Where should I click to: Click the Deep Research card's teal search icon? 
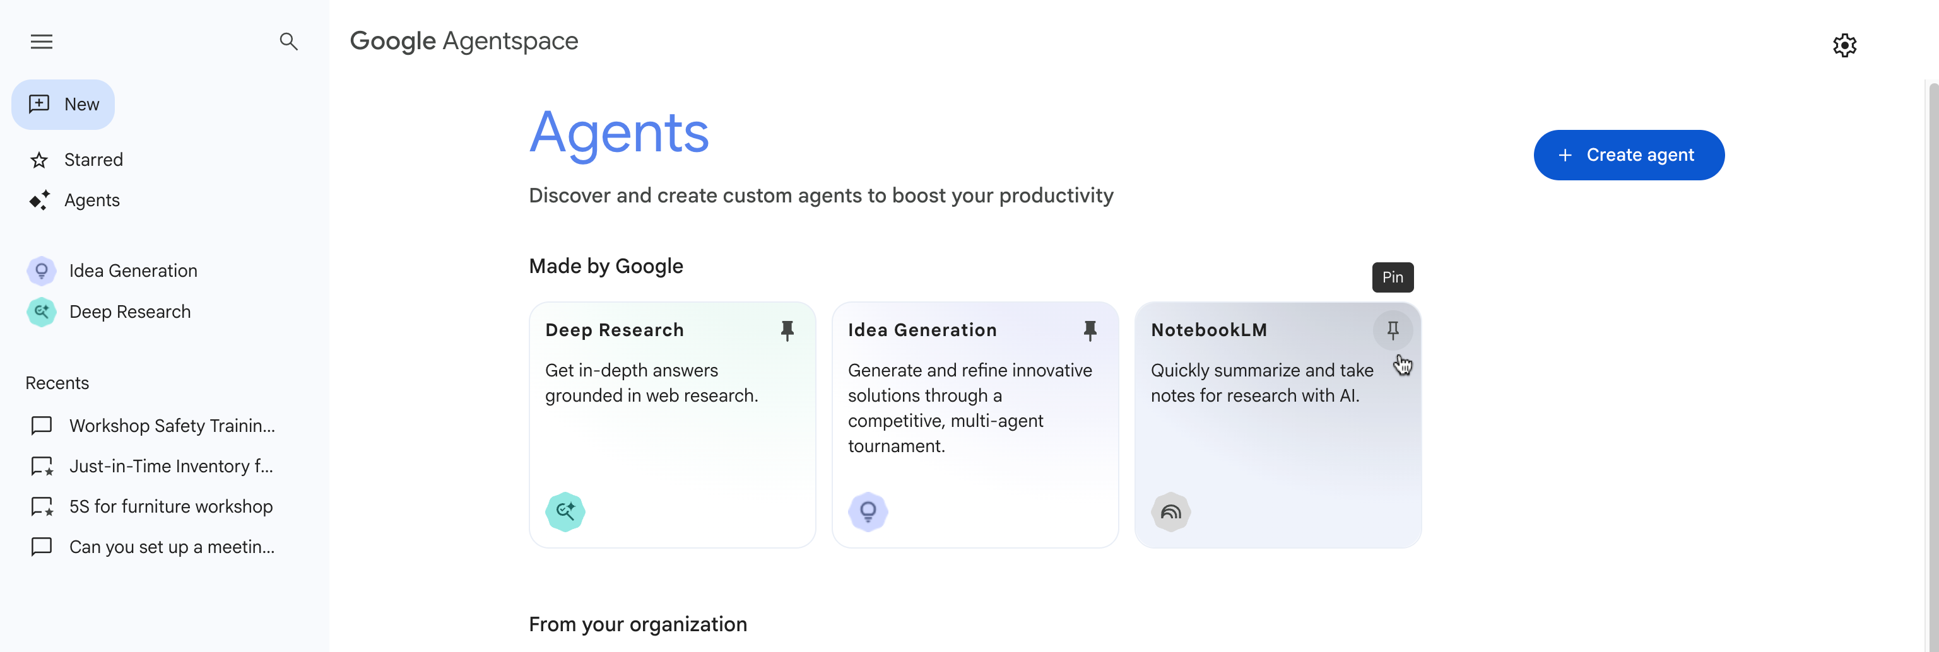coord(565,512)
